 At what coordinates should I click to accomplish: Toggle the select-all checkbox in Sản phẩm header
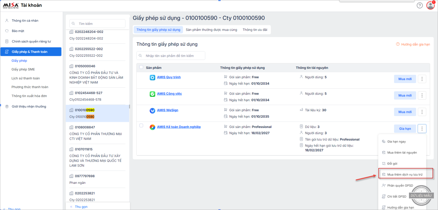[x=141, y=67]
